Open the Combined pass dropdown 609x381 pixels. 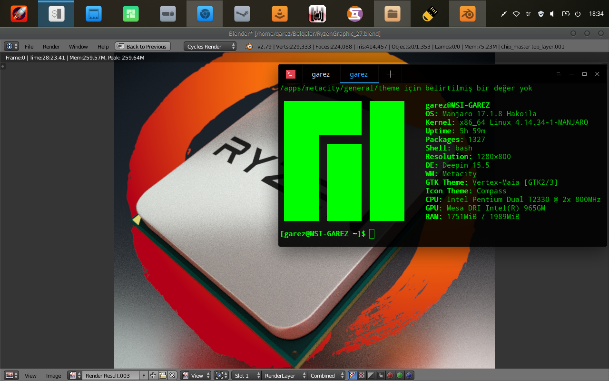326,375
